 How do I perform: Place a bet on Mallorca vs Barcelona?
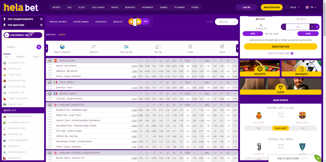pyautogui.click(x=280, y=128)
